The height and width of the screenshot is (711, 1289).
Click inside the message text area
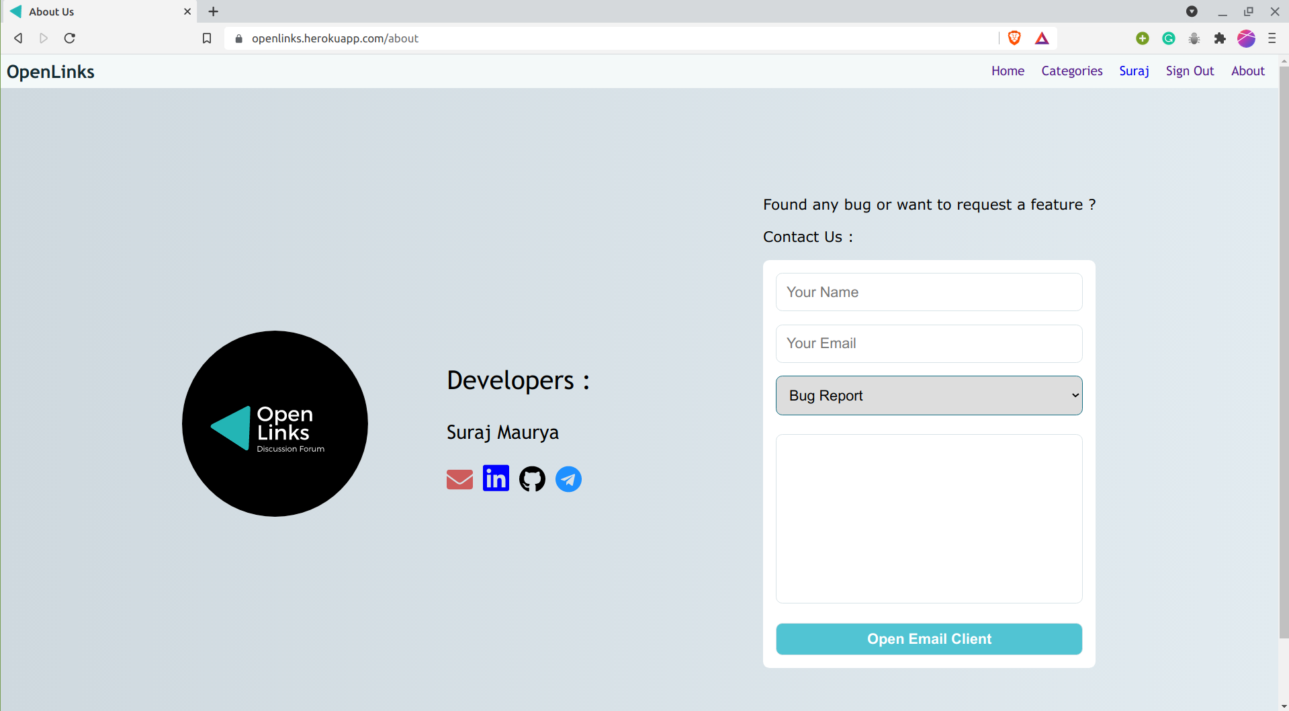click(x=929, y=519)
